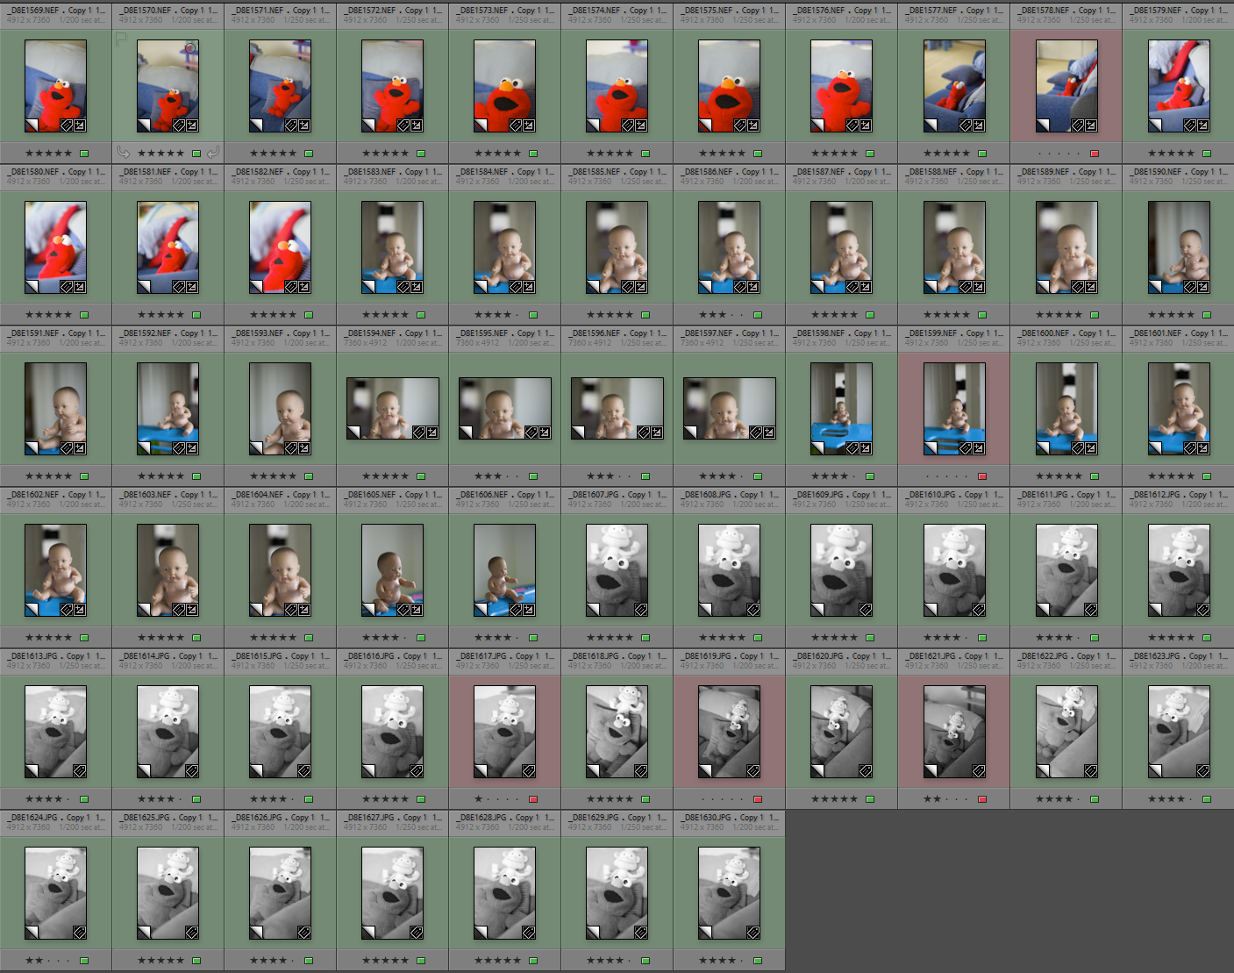Click virtual copy page-curl on _D8E1590.NEF
The height and width of the screenshot is (973, 1234).
(x=1154, y=287)
